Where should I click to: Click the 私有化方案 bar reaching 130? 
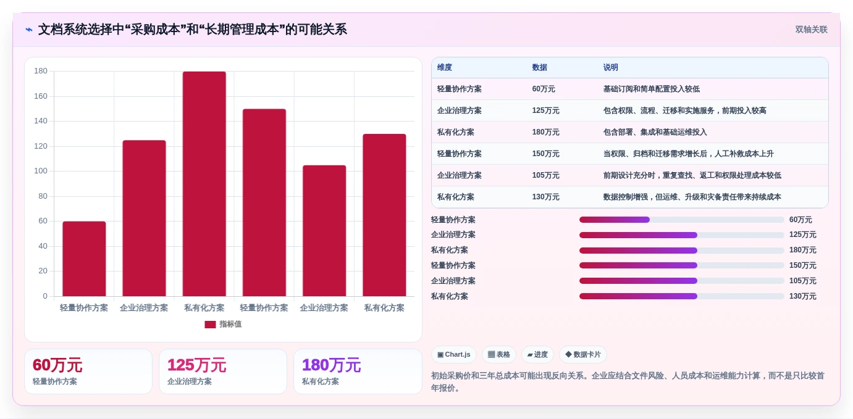(x=384, y=215)
